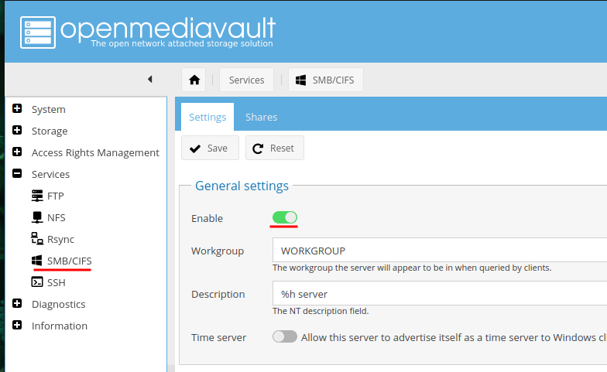Click the workgroup help text below field
Viewport: 607px width, 372px height.
point(412,268)
